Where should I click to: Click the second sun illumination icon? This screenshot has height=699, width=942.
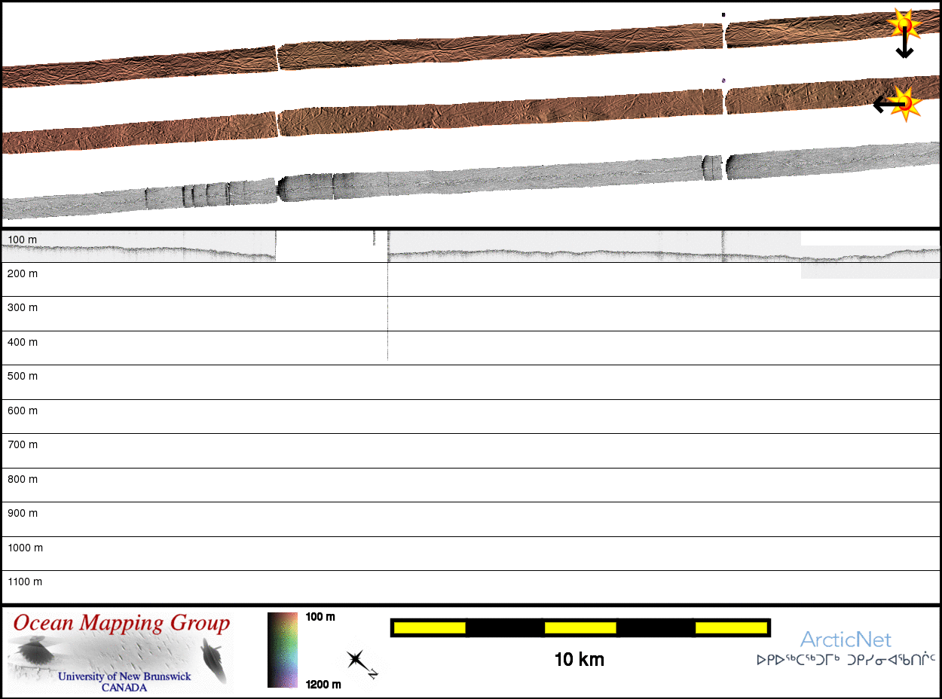click(907, 103)
